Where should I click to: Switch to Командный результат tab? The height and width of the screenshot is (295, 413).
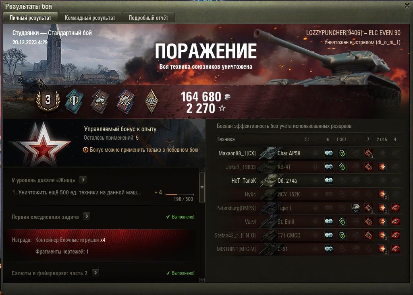(x=90, y=18)
